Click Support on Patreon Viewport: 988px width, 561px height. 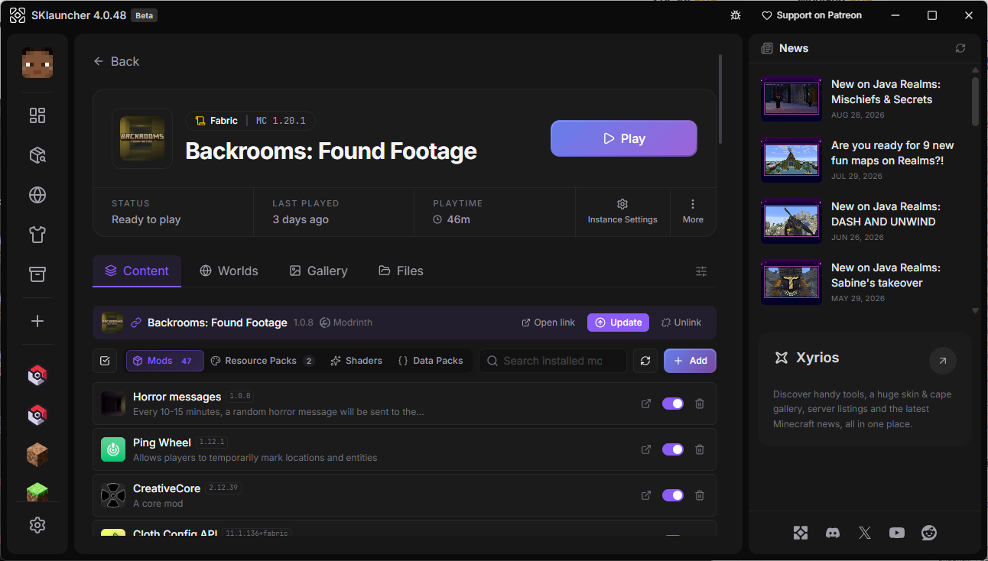(x=812, y=15)
